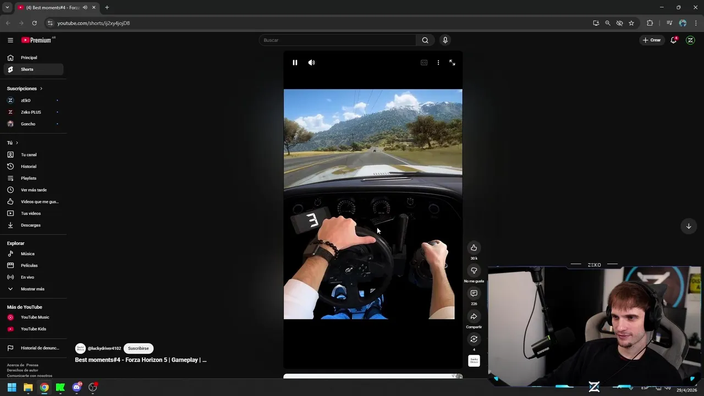Click the Buscar search field
704x396 pixels.
tap(338, 40)
